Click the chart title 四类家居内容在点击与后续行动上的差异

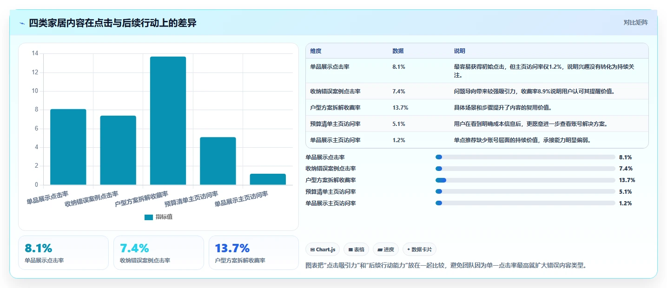coord(112,23)
